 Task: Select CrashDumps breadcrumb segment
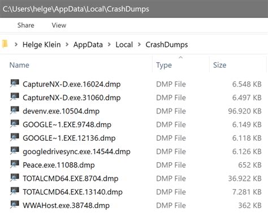pyautogui.click(x=167, y=45)
